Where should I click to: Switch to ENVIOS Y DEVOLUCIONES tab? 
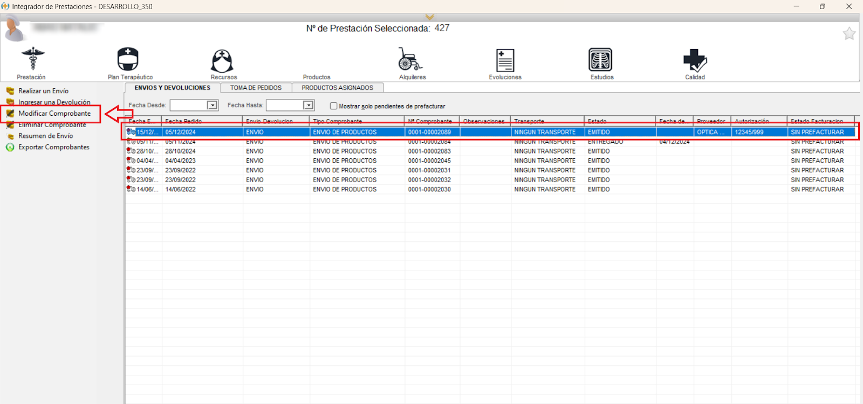click(x=173, y=88)
